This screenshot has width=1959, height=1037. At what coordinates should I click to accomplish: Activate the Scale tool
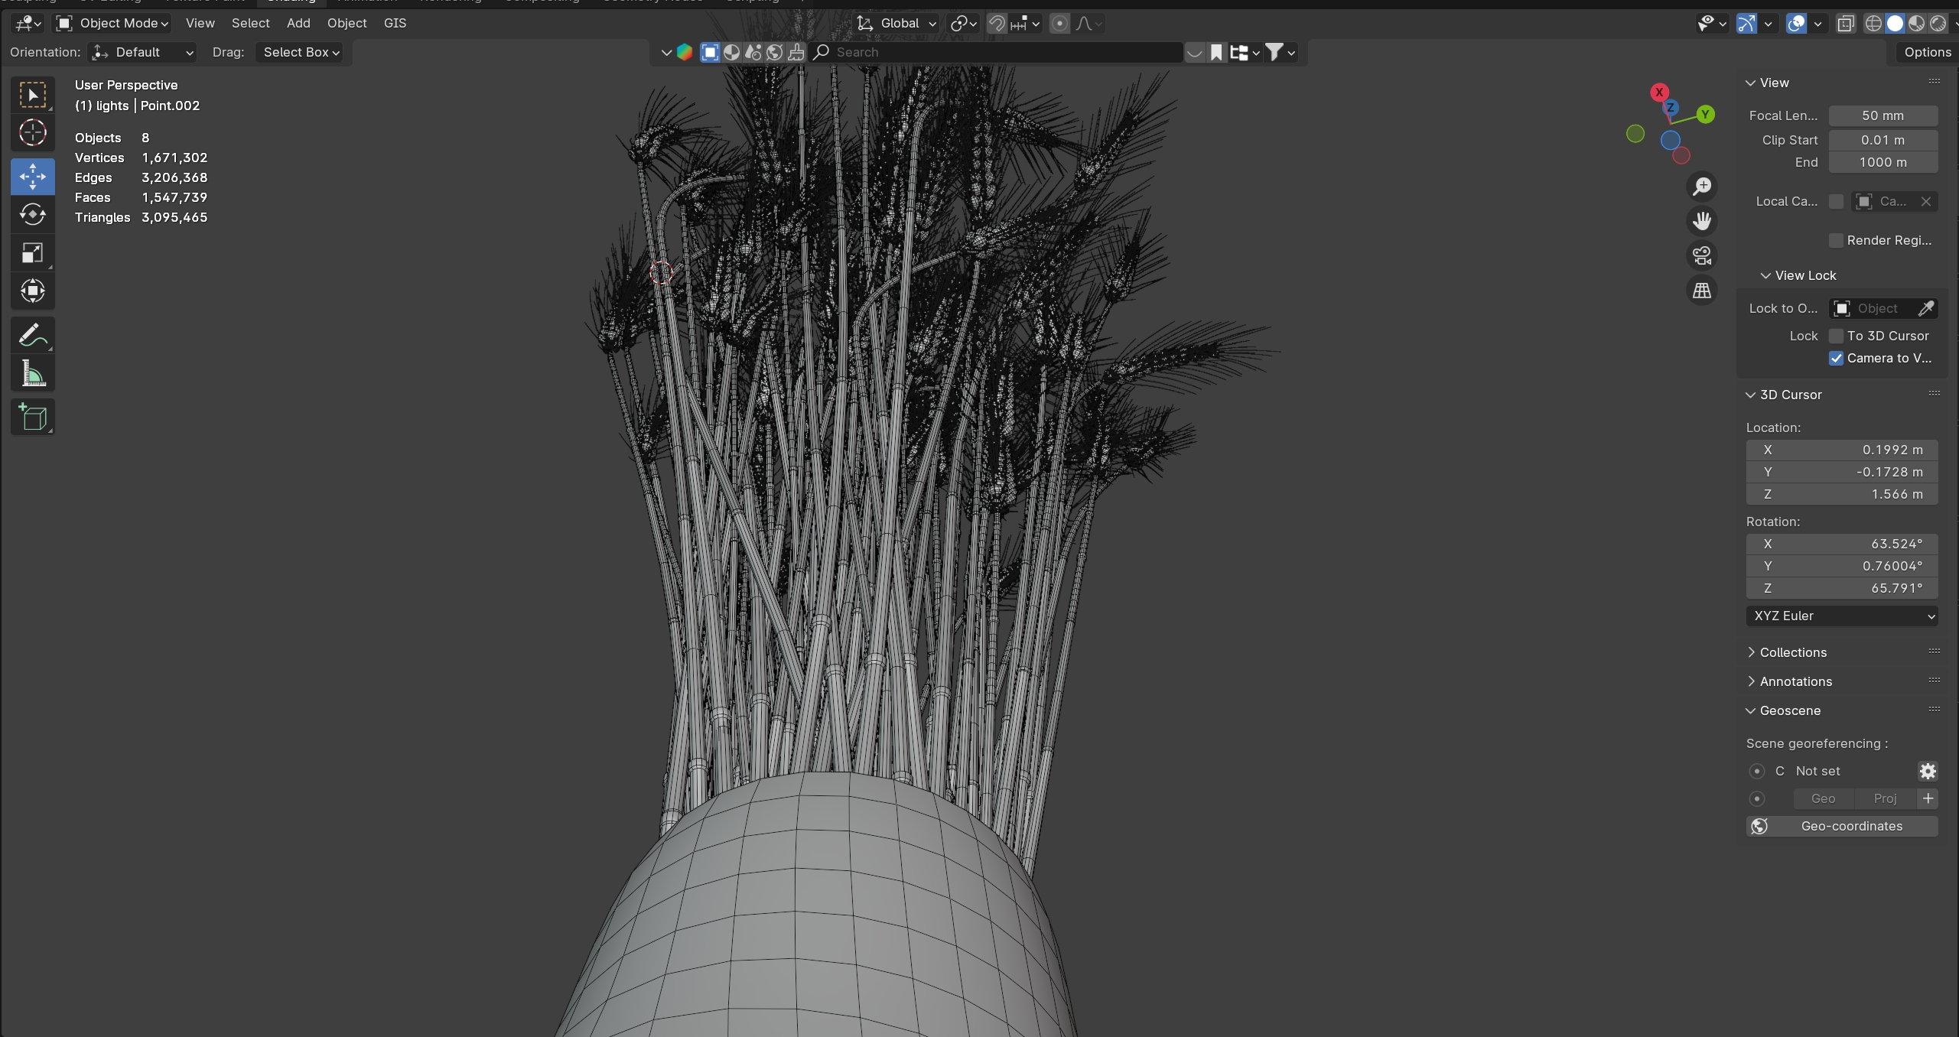32,253
